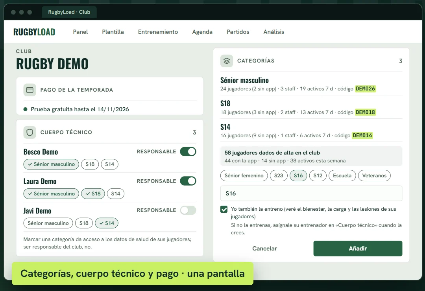Click the DEMO26 code badge
425x291 pixels.
tap(365, 89)
